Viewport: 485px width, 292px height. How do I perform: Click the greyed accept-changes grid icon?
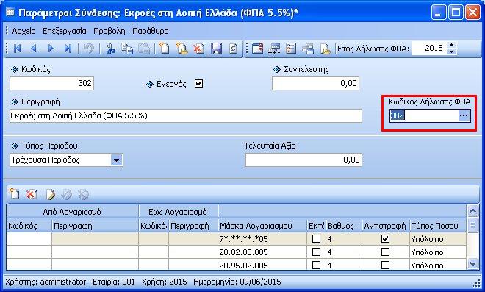(67, 194)
